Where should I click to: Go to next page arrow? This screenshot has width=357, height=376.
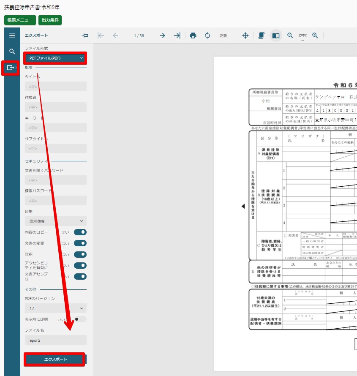pyautogui.click(x=163, y=35)
